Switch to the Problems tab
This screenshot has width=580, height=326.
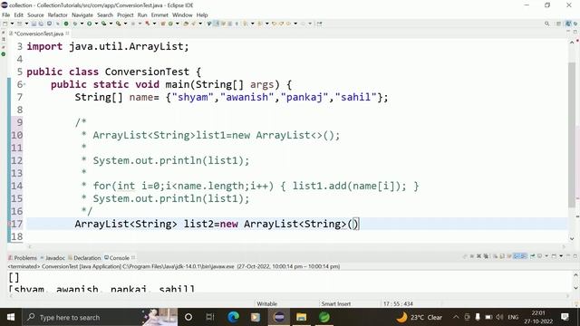tap(23, 257)
